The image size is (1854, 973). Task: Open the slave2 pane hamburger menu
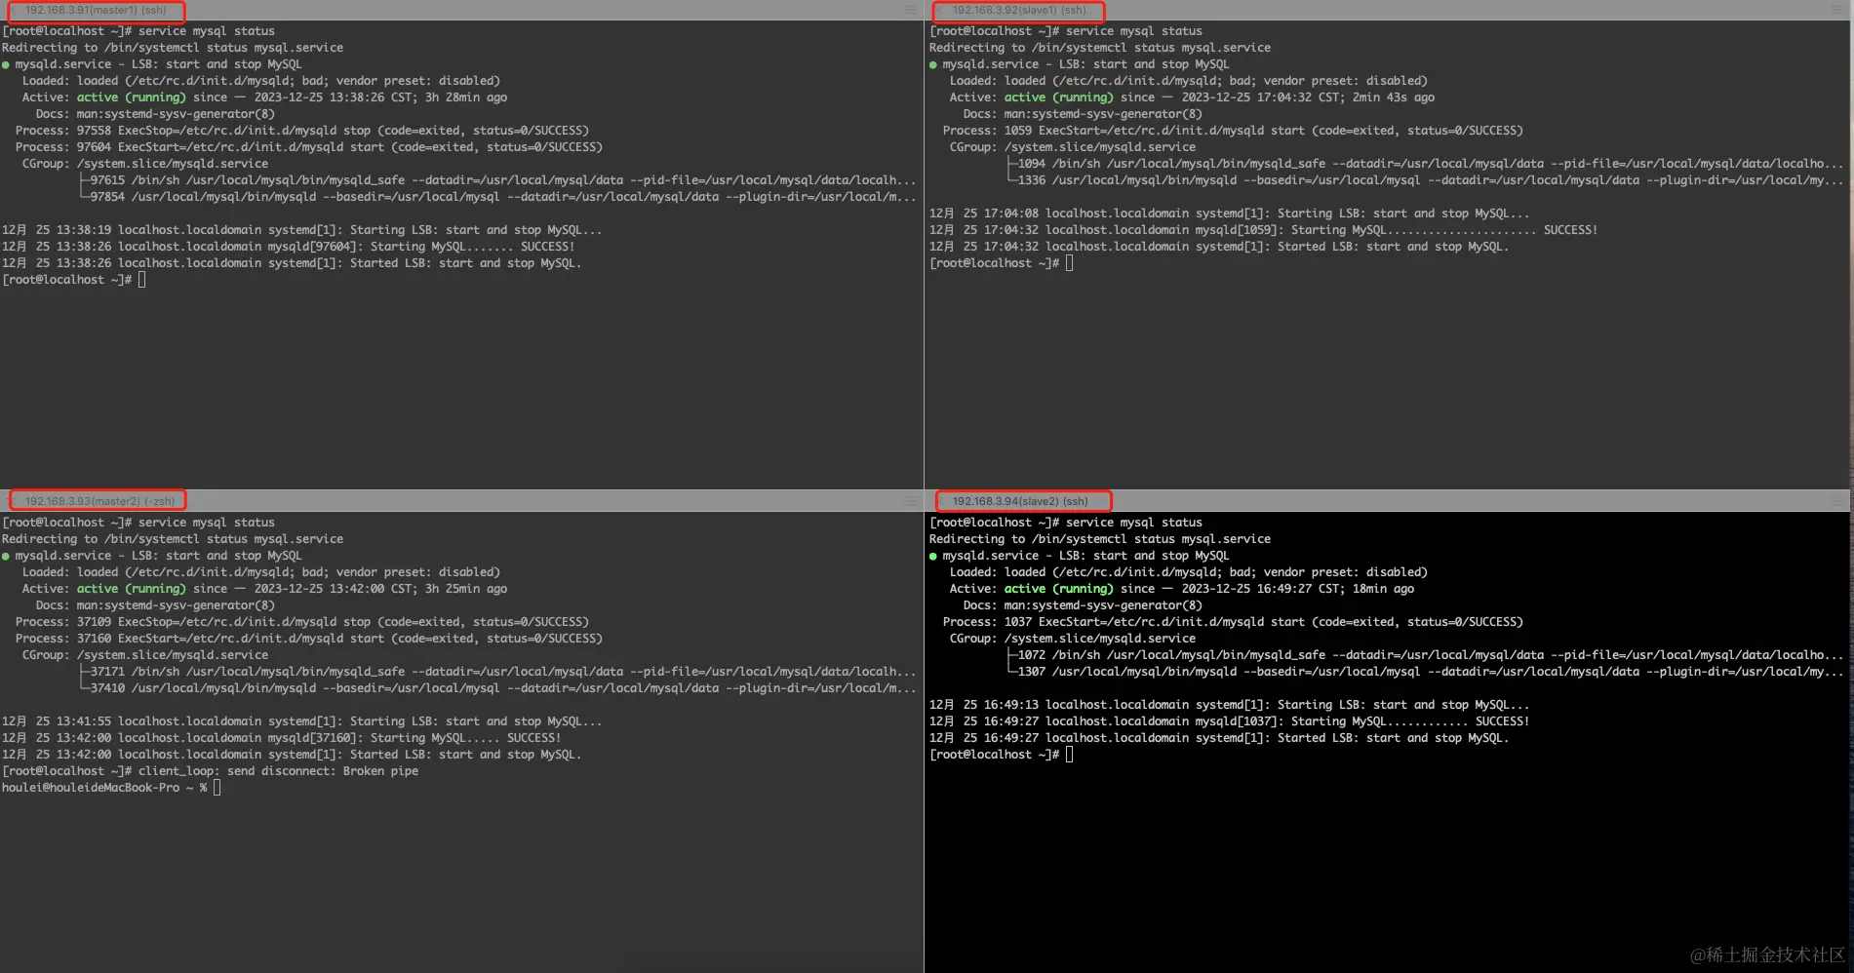(x=1837, y=501)
